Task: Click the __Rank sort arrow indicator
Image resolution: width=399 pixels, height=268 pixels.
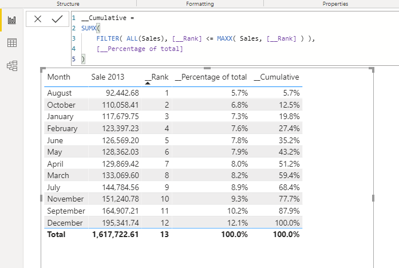Action: coord(148,83)
